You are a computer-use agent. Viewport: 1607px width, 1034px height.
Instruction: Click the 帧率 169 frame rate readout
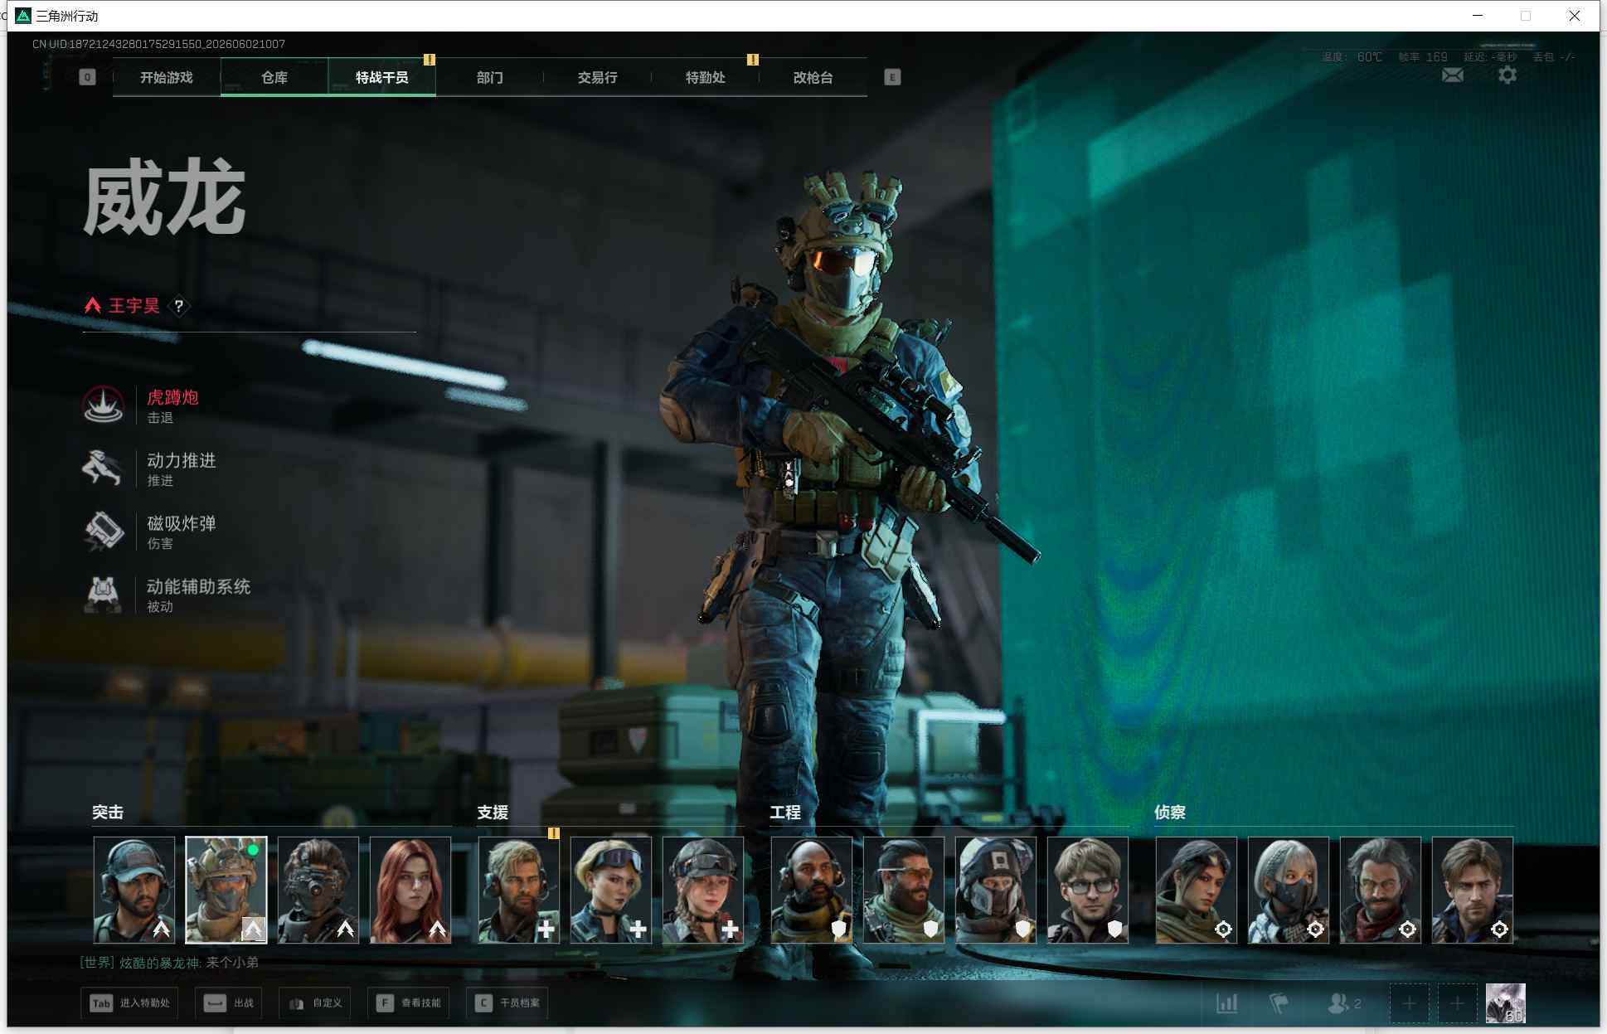pyautogui.click(x=1423, y=57)
